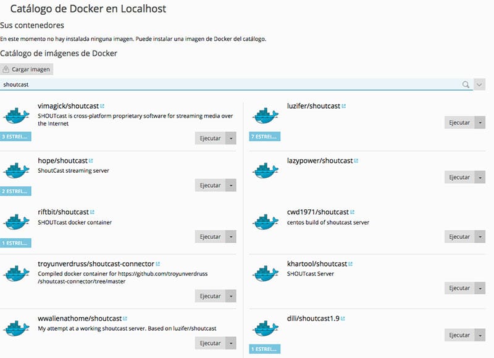Click Cargar imagen upload button
This screenshot has width=494, height=358.
(27, 69)
